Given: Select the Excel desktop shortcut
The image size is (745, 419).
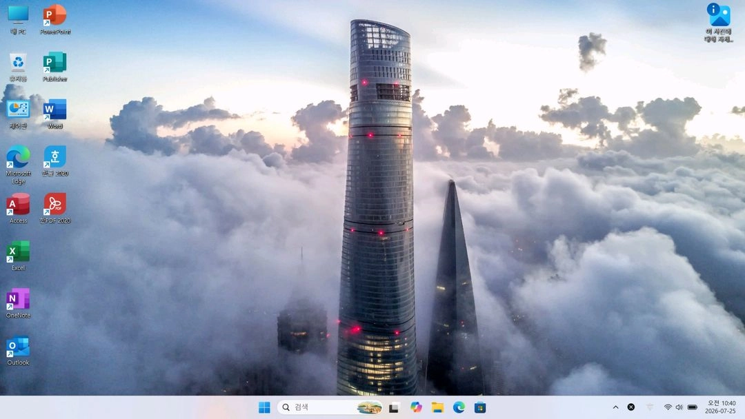Looking at the screenshot, I should [x=18, y=256].
